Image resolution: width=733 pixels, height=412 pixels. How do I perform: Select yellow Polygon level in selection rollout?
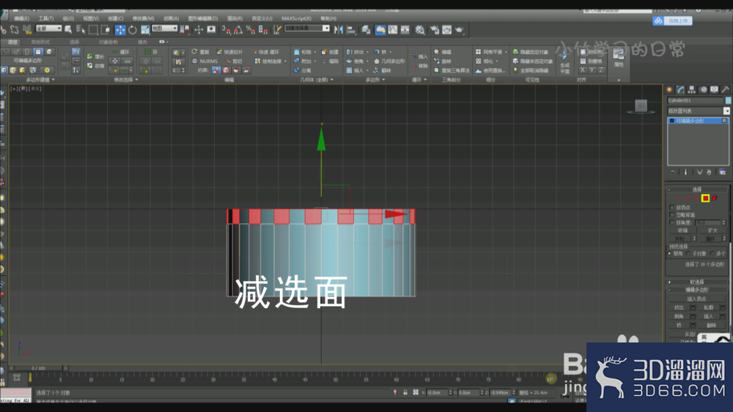tap(705, 198)
